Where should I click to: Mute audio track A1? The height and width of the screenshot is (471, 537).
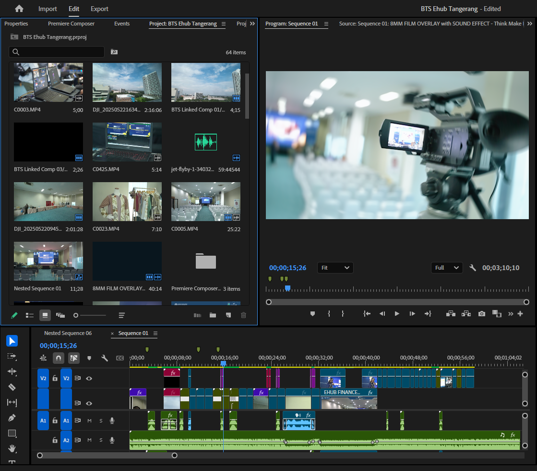pyautogui.click(x=89, y=421)
